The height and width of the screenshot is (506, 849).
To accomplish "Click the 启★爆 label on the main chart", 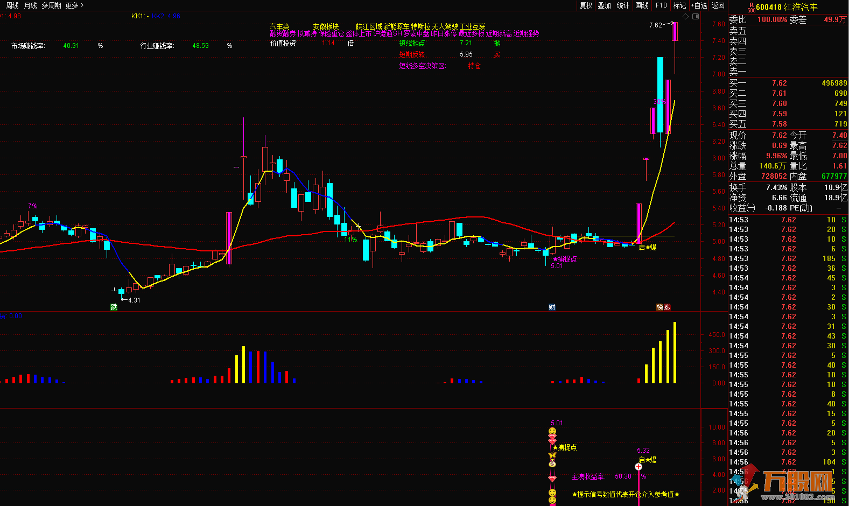I will click(647, 248).
